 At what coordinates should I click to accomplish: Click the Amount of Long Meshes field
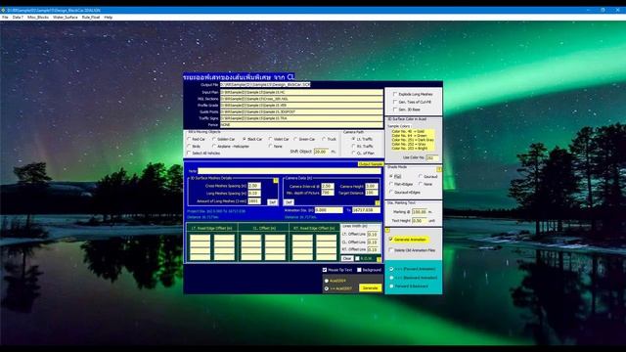point(254,201)
